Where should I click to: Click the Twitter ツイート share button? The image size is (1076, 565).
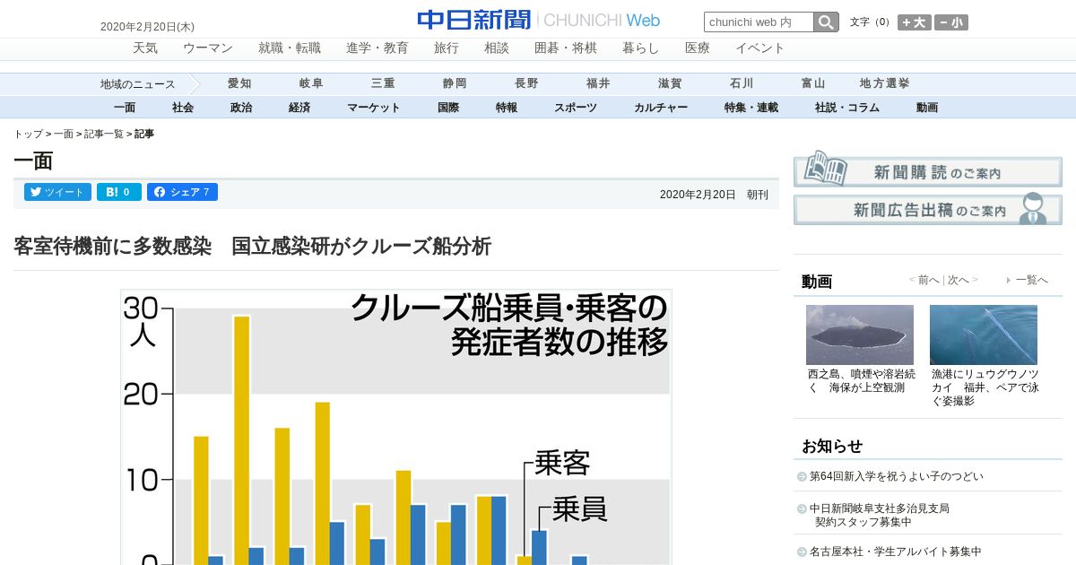point(57,192)
